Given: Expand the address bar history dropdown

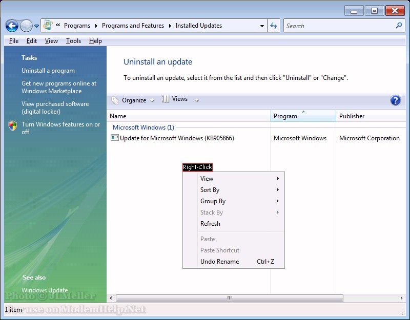Looking at the screenshot, I should click(262, 26).
